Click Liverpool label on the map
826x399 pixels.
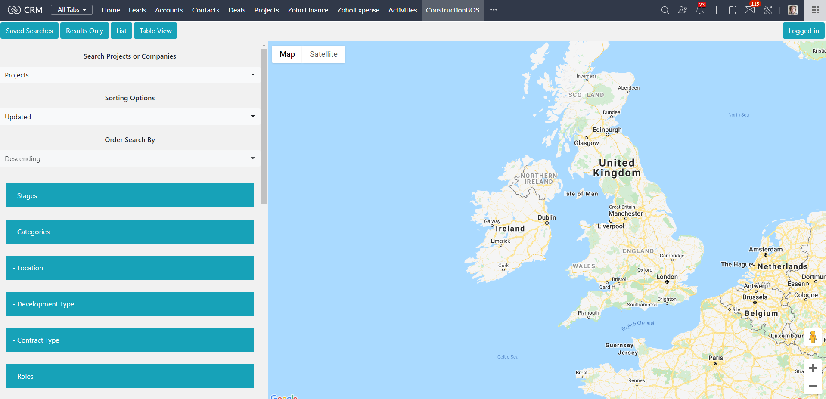pos(611,226)
